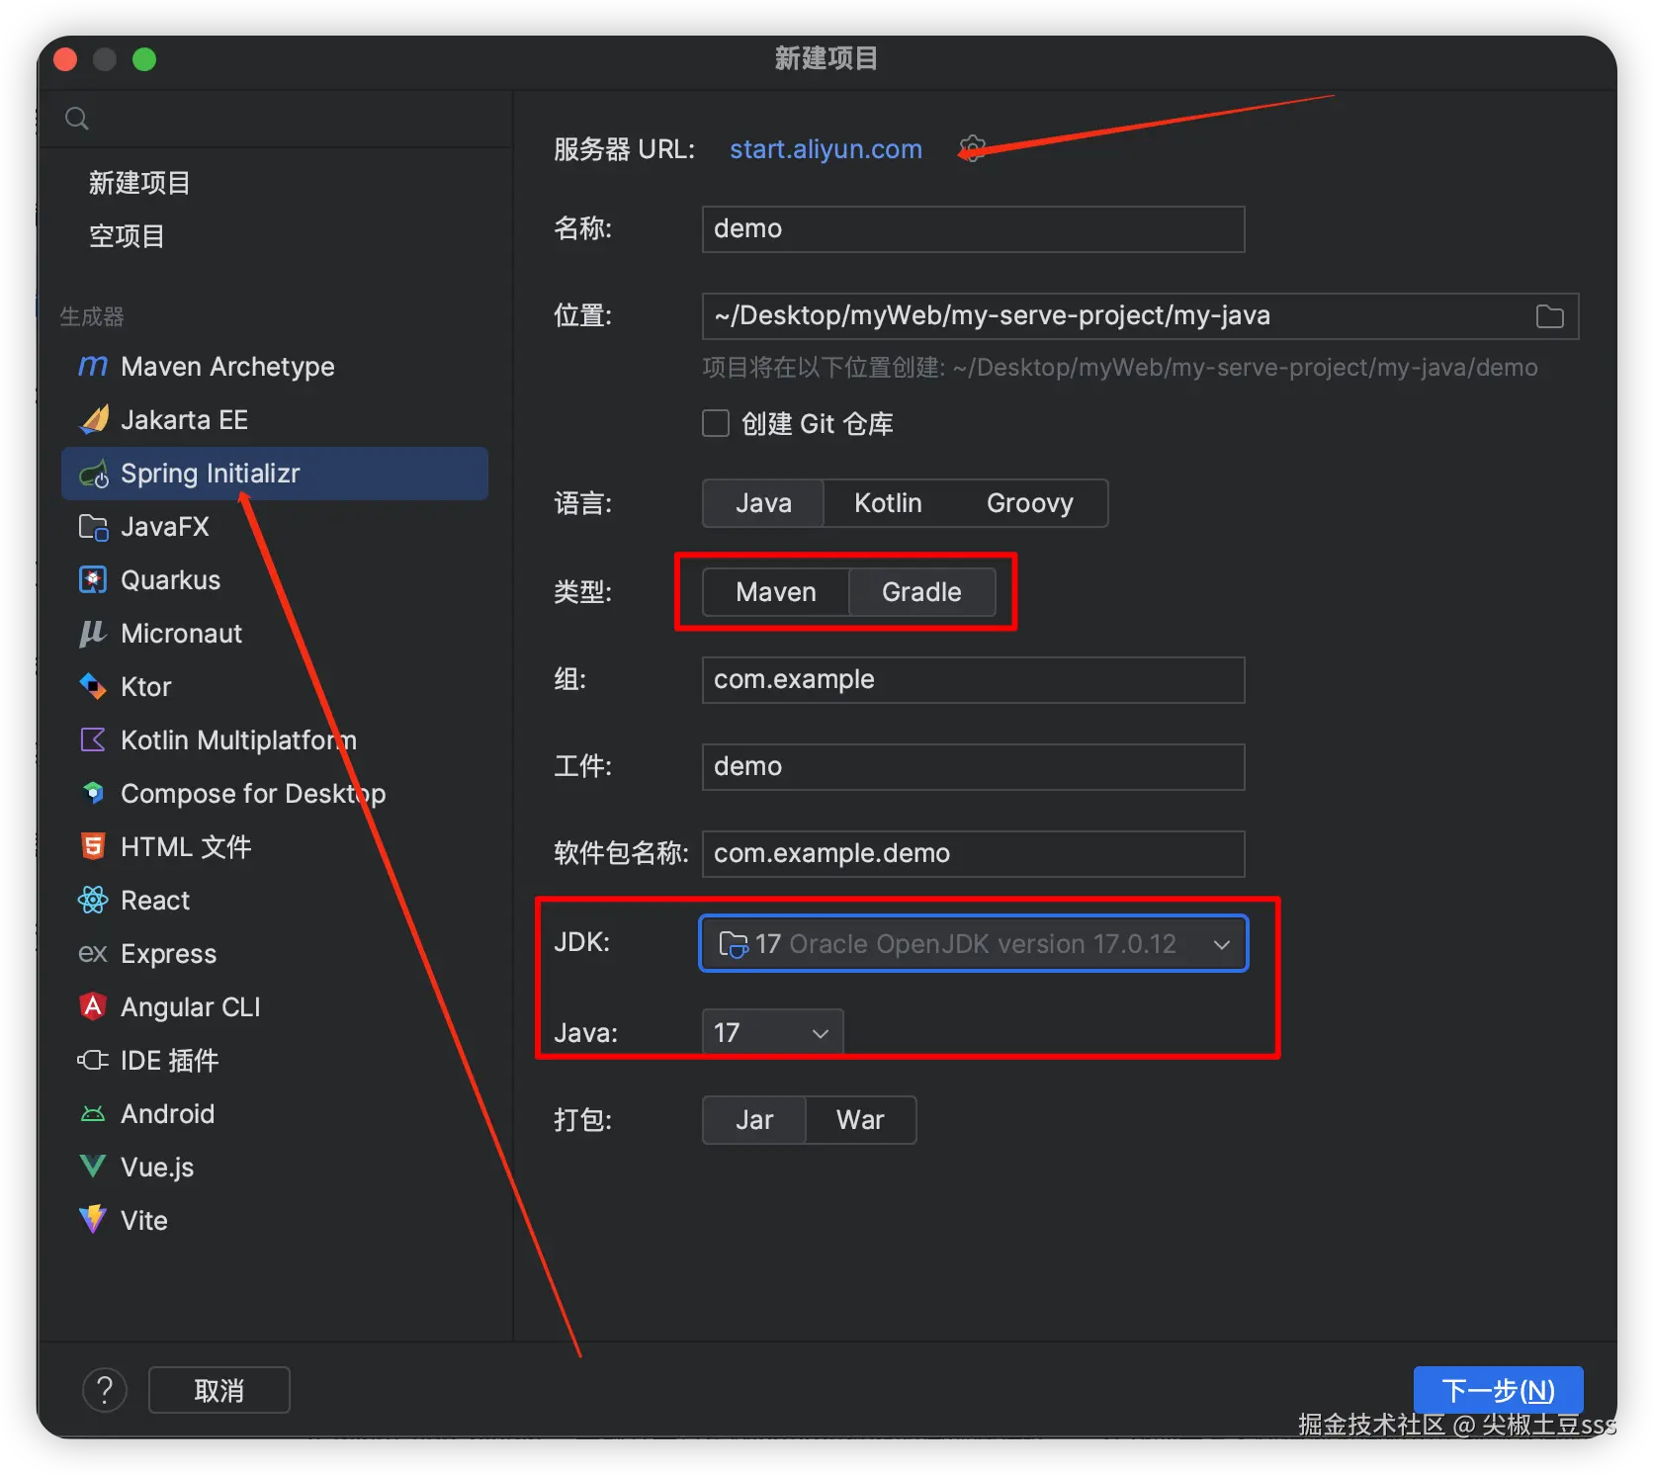Select the HTML 文件 generator
Image resolution: width=1653 pixels, height=1475 pixels.
[x=275, y=847]
